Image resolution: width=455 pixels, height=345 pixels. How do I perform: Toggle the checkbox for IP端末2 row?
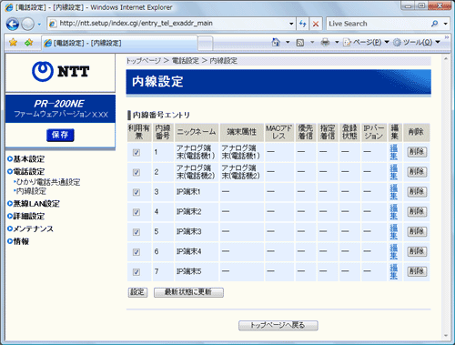[x=136, y=212]
